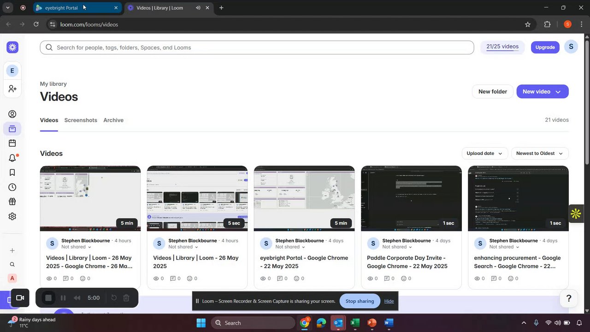Click the Loom AI asterisk side tab
The width and height of the screenshot is (590, 332).
coord(576,213)
